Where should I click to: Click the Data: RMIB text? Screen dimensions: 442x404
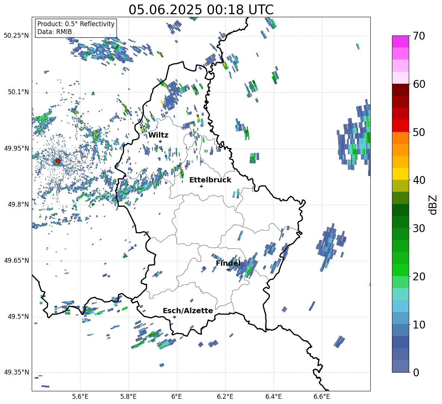coord(55,32)
